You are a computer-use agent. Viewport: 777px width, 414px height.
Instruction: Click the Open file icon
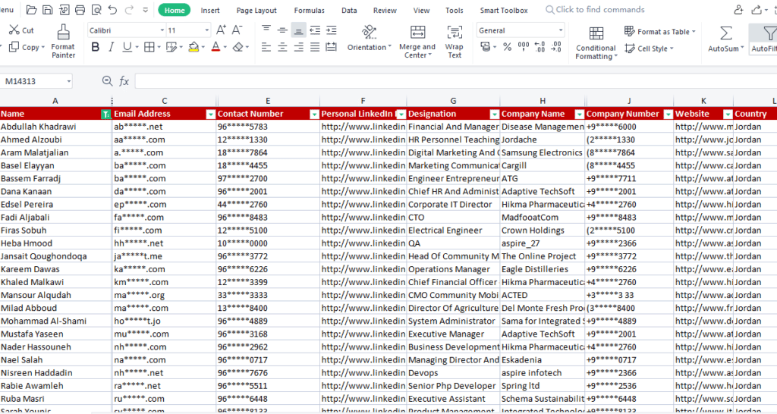pyautogui.click(x=31, y=10)
